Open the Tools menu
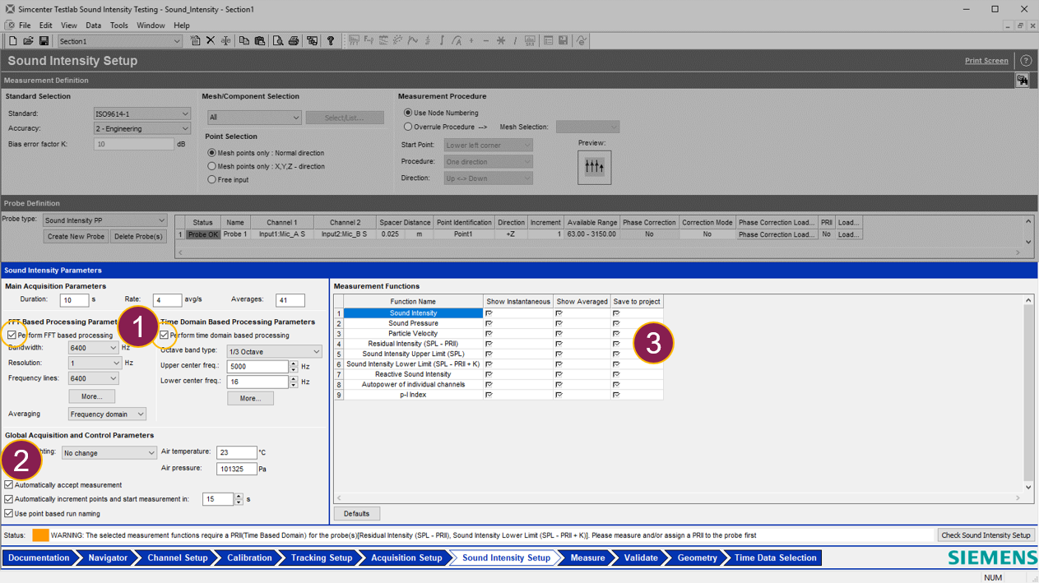This screenshot has width=1039, height=583. tap(119, 25)
